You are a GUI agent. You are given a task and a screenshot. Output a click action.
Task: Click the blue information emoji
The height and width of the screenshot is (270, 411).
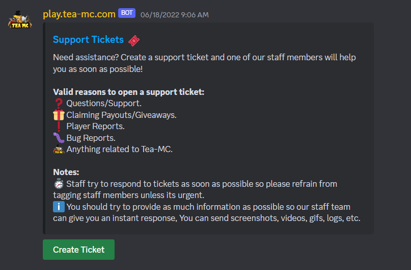[x=59, y=207]
